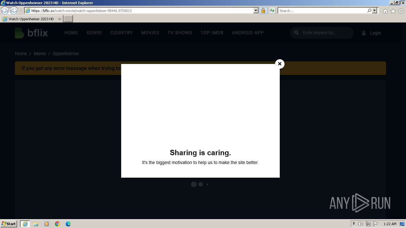Open TOP IMDB page
Screen dimensions: 406x228
click(212, 33)
